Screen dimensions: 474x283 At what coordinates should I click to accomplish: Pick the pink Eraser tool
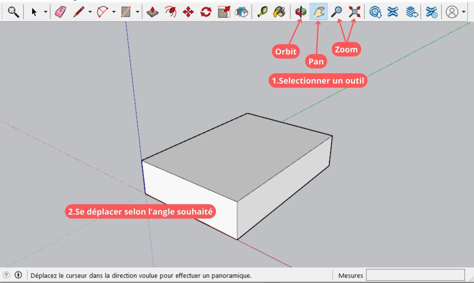pyautogui.click(x=61, y=12)
